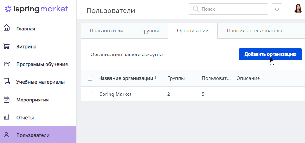Viewport: 305px width, 143px height.
Task: Open the user avatar profile photo
Action: point(298,9)
